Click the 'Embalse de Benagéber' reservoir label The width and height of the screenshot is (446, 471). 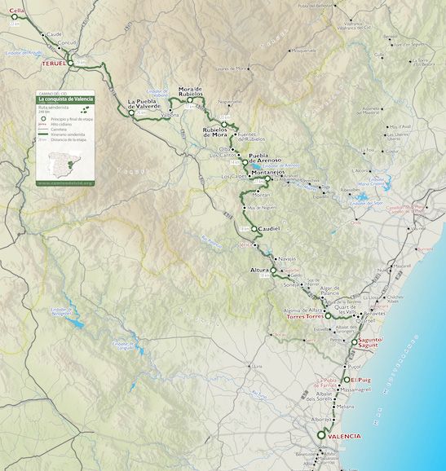point(61,311)
